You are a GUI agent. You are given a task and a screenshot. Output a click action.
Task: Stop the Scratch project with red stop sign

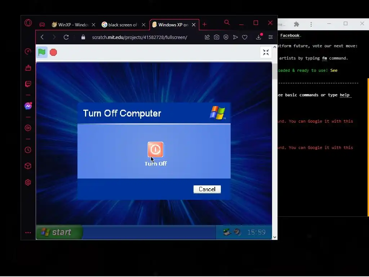click(x=53, y=52)
